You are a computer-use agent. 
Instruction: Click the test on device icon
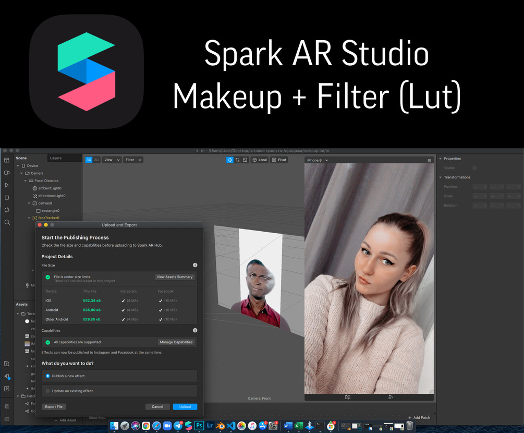tap(7, 376)
